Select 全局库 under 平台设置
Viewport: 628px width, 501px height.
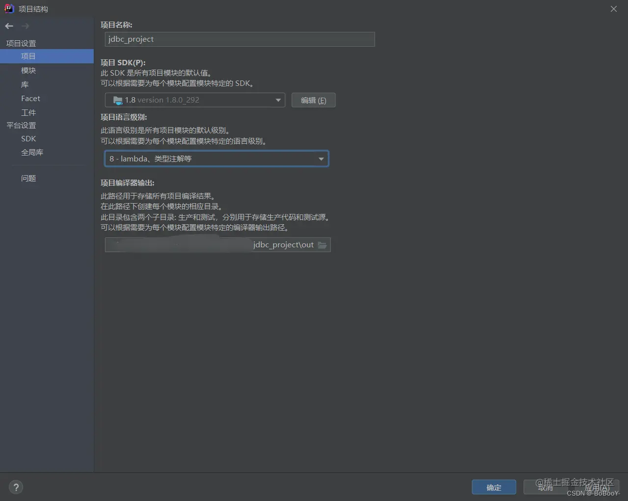32,152
